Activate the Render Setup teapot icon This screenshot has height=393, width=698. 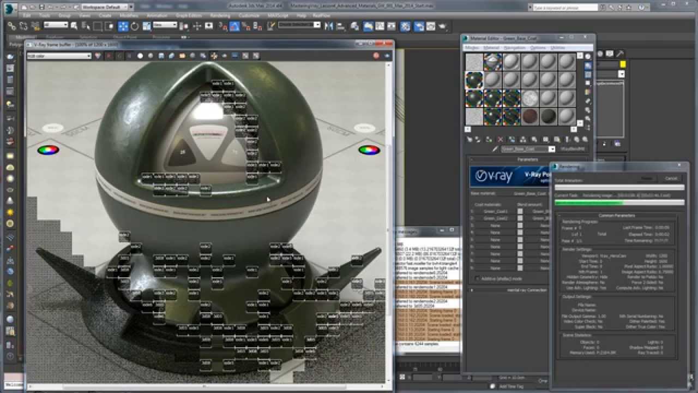tap(418, 26)
